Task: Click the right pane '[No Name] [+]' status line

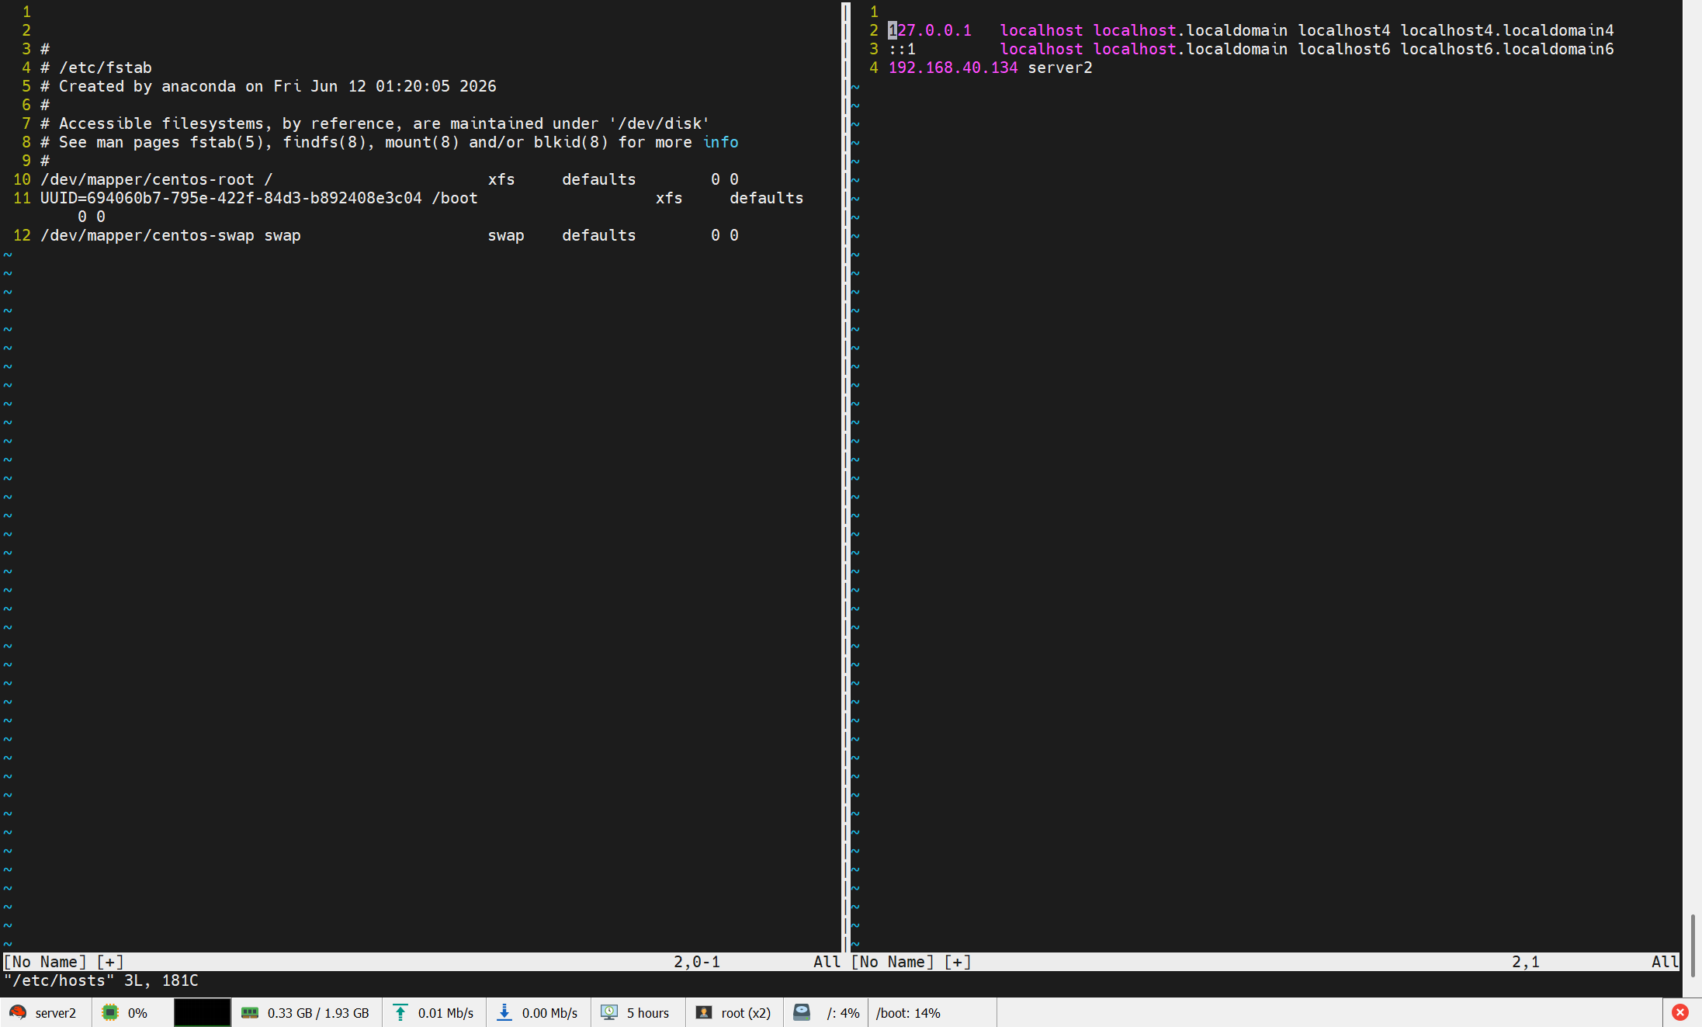Action: 1266,962
